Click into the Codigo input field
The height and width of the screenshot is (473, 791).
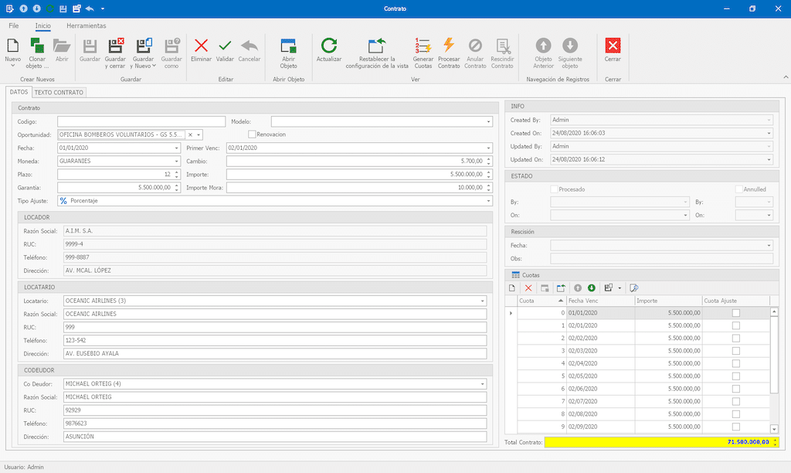(141, 121)
